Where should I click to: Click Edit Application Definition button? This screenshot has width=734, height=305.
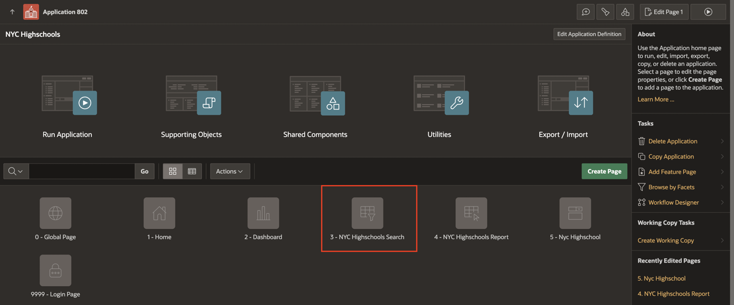[589, 34]
